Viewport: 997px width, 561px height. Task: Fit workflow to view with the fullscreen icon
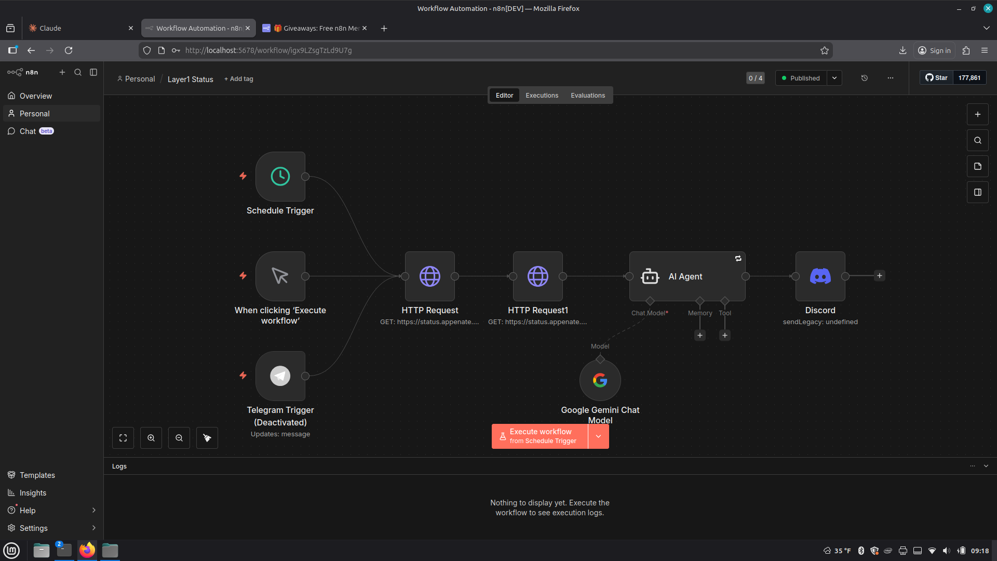(123, 438)
